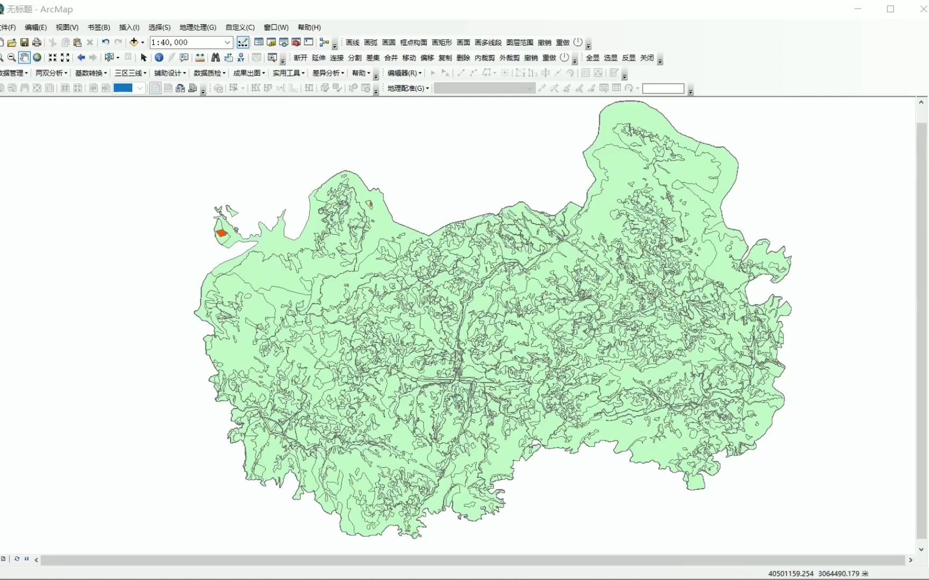Toggle the power icon after the top 重做

pos(578,42)
